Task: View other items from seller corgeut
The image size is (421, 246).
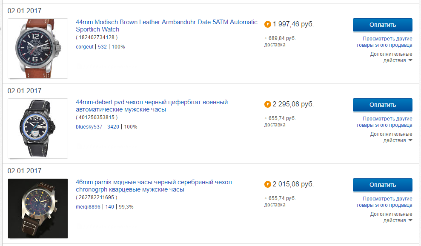Action: tap(384, 42)
